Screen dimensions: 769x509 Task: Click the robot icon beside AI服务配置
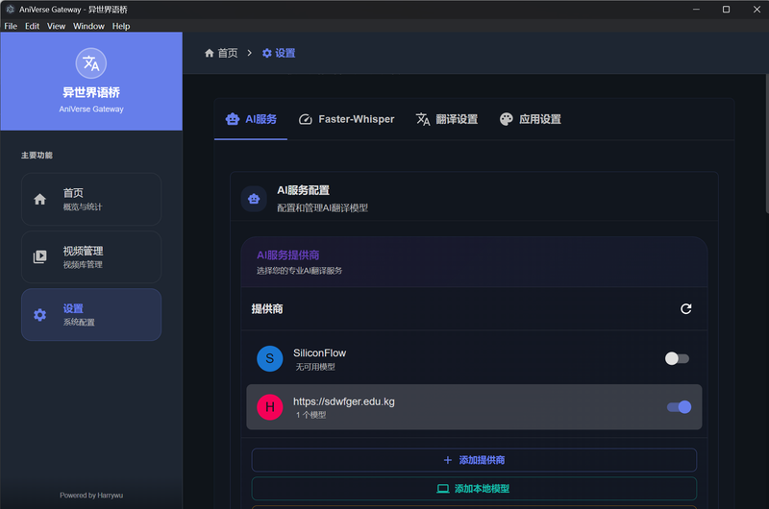point(254,199)
